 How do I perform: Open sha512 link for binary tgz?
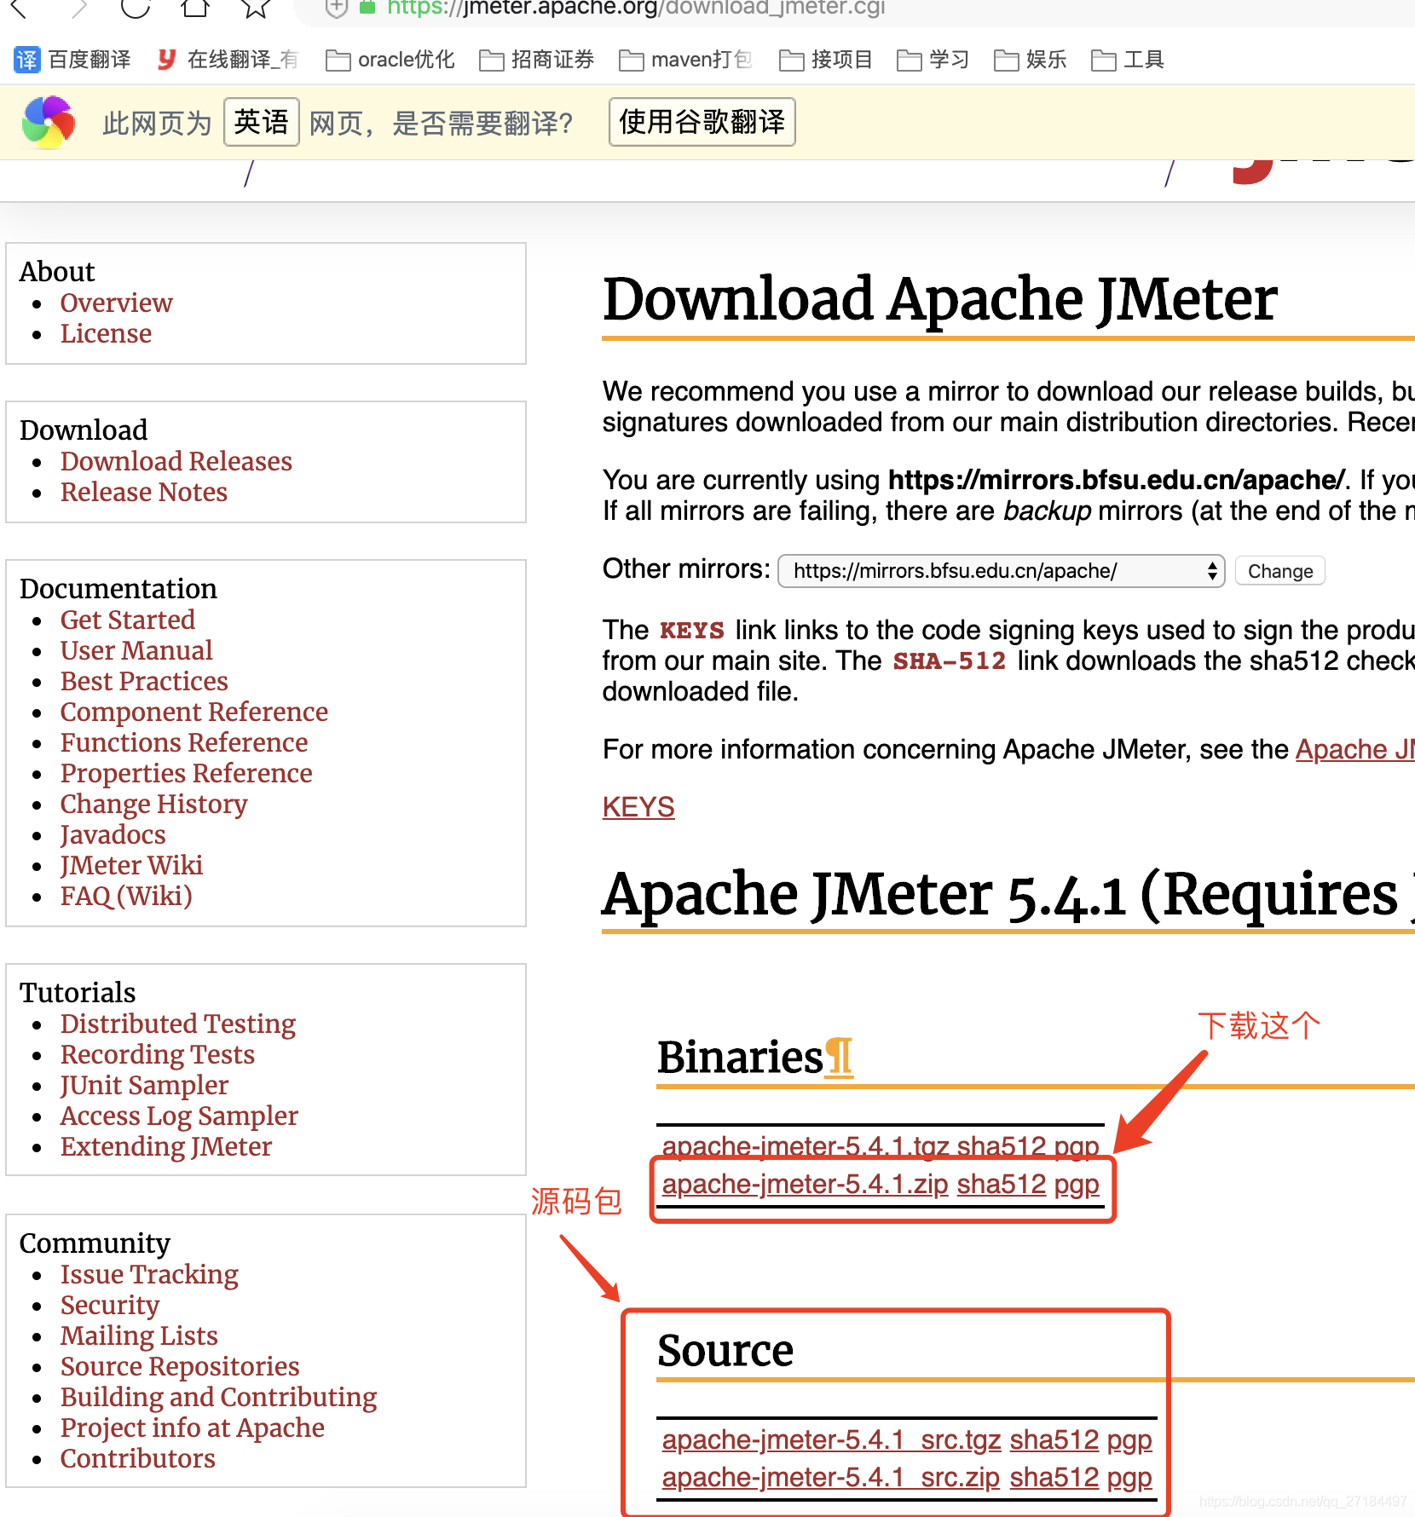1002,1145
